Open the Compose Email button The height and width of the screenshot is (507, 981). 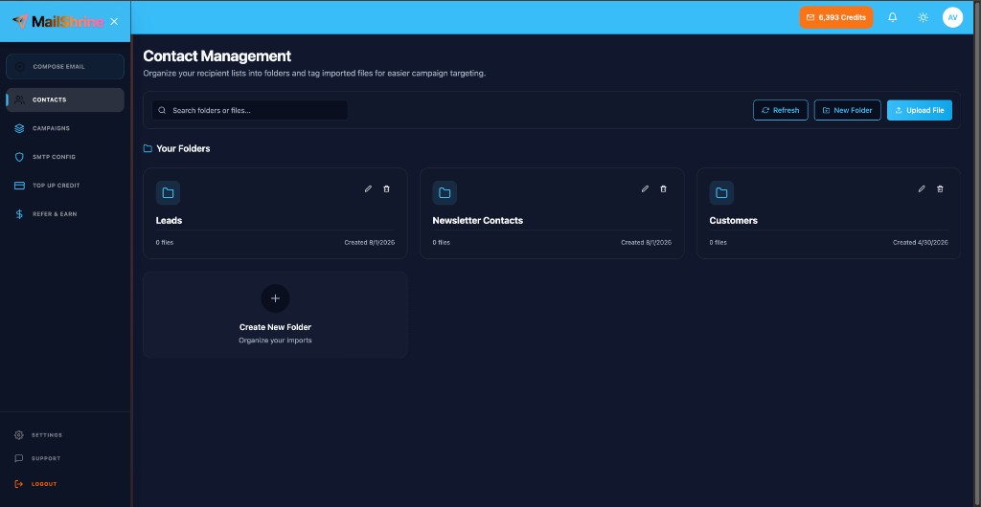tap(65, 67)
